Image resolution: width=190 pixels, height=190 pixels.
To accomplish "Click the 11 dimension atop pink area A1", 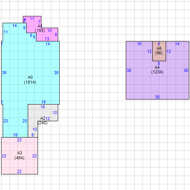I will pos(32,19).
